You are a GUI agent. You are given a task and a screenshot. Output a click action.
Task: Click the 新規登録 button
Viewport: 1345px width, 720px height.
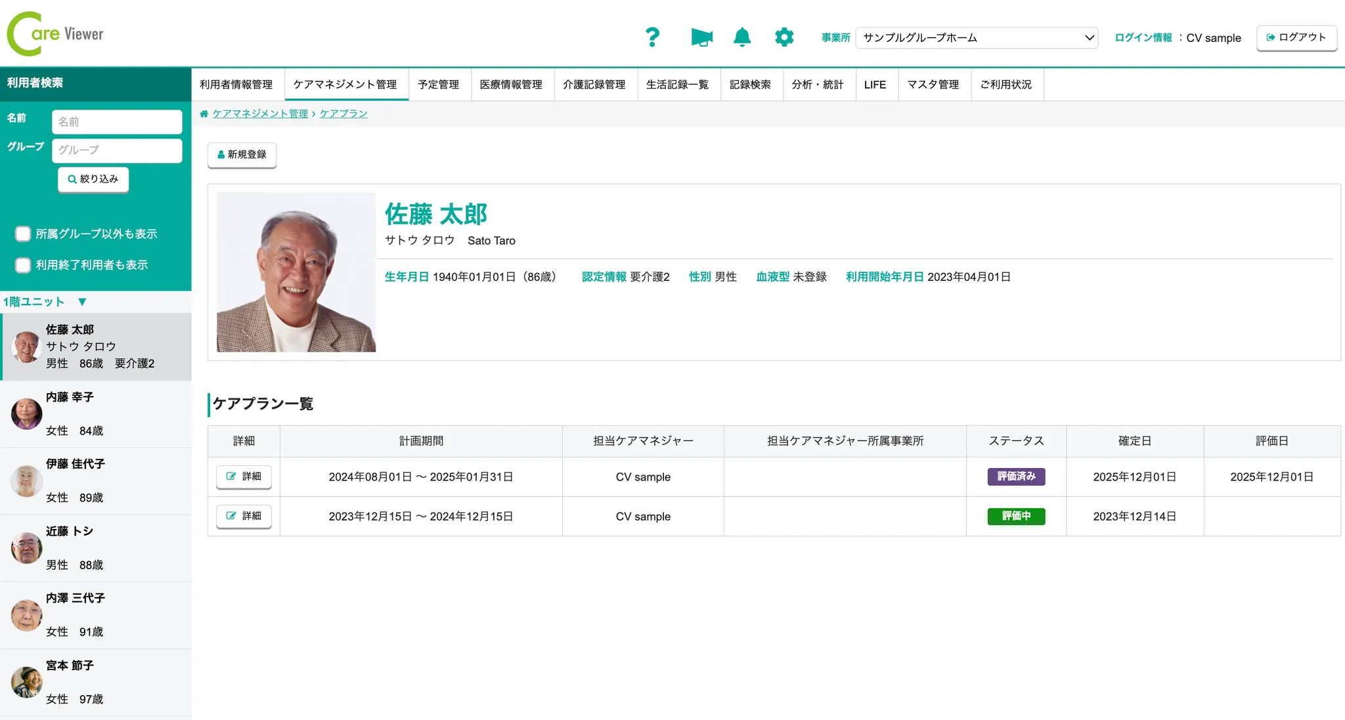point(242,155)
